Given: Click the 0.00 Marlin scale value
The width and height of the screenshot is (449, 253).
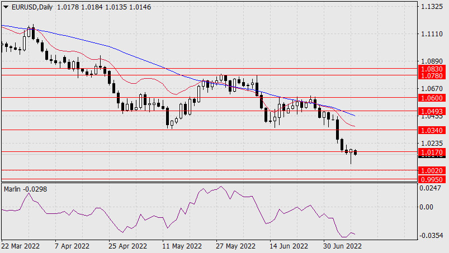Looking at the screenshot, I should point(427,207).
